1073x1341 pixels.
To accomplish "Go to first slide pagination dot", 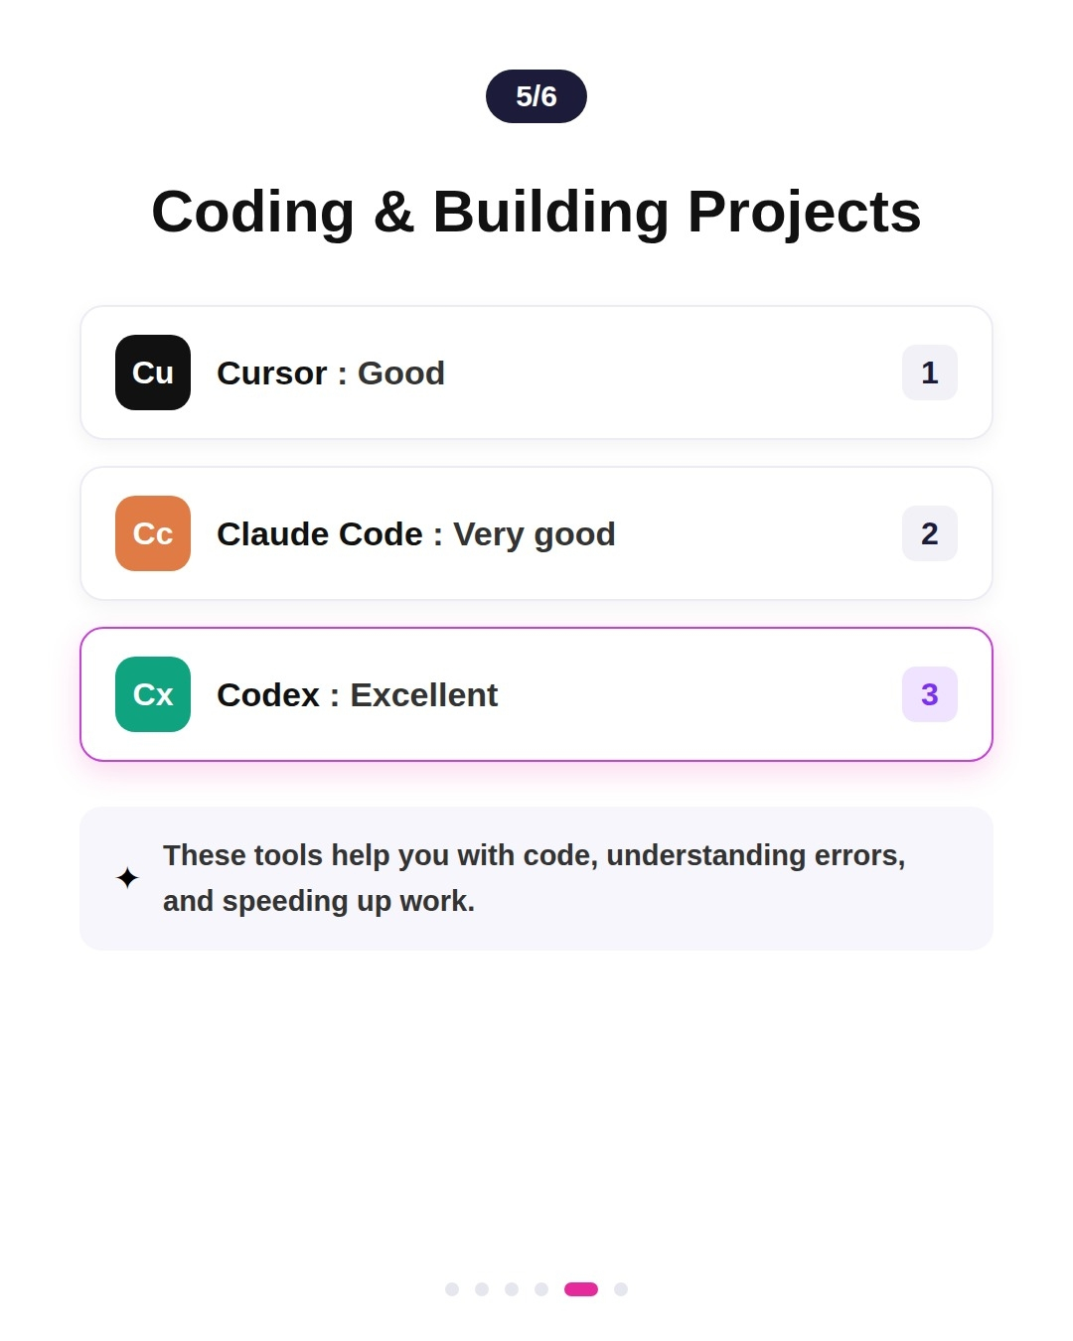I will 452,1289.
